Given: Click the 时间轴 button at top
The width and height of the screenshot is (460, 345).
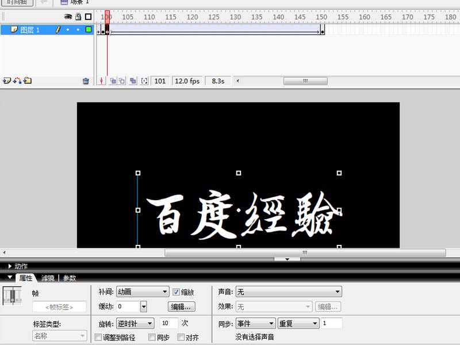Looking at the screenshot, I should 17,2.
